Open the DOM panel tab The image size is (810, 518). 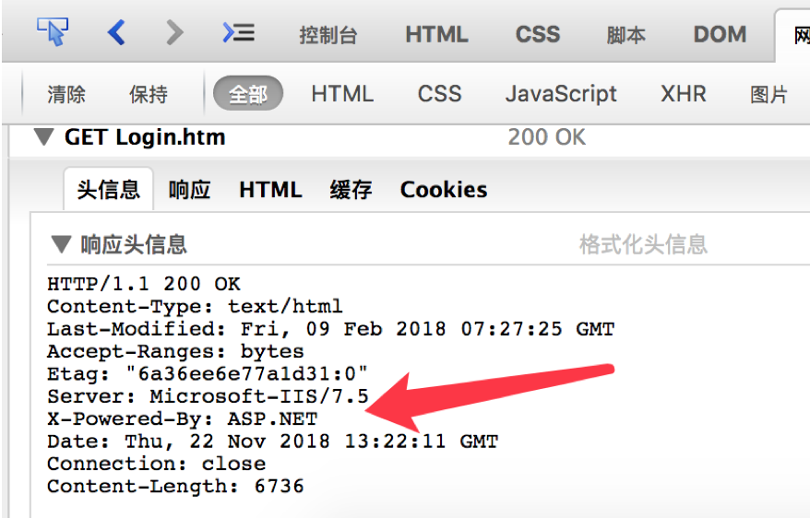pos(721,35)
